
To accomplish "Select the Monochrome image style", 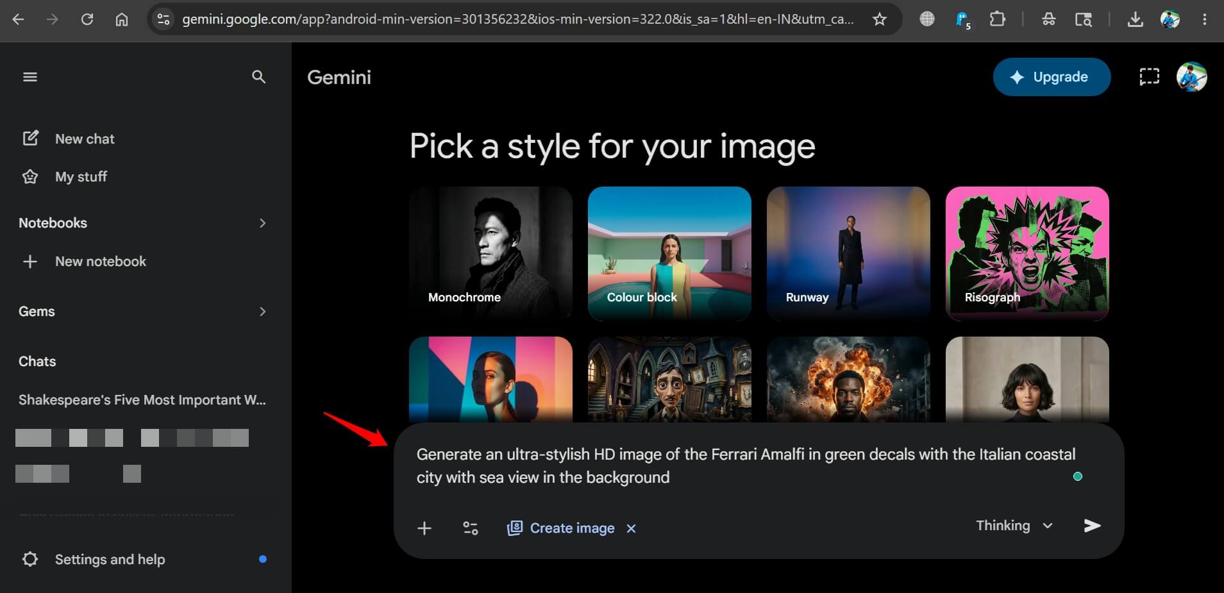I will [x=490, y=253].
